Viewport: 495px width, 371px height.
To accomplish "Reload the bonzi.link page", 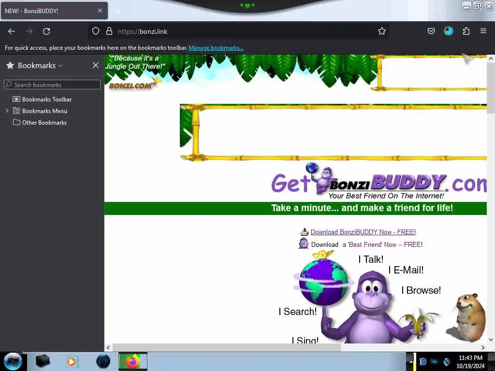I will click(x=46, y=31).
